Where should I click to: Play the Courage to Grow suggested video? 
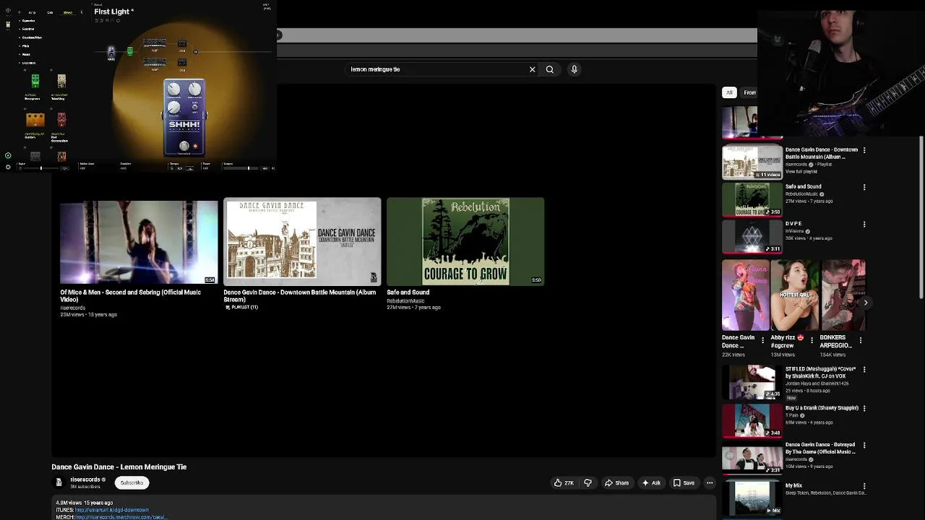point(465,242)
